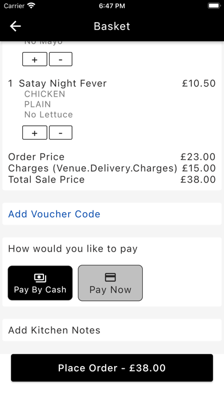Click the Add Kitchen Notes field
This screenshot has width=224, height=398.
coord(112,330)
